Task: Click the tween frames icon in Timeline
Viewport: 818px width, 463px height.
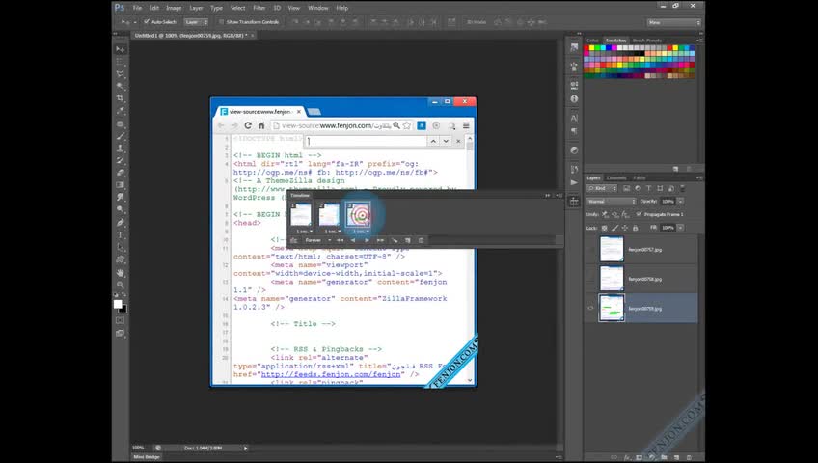Action: (395, 240)
